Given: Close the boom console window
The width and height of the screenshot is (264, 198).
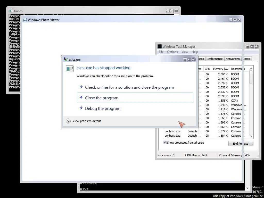Looking at the screenshot, I should 176,11.
